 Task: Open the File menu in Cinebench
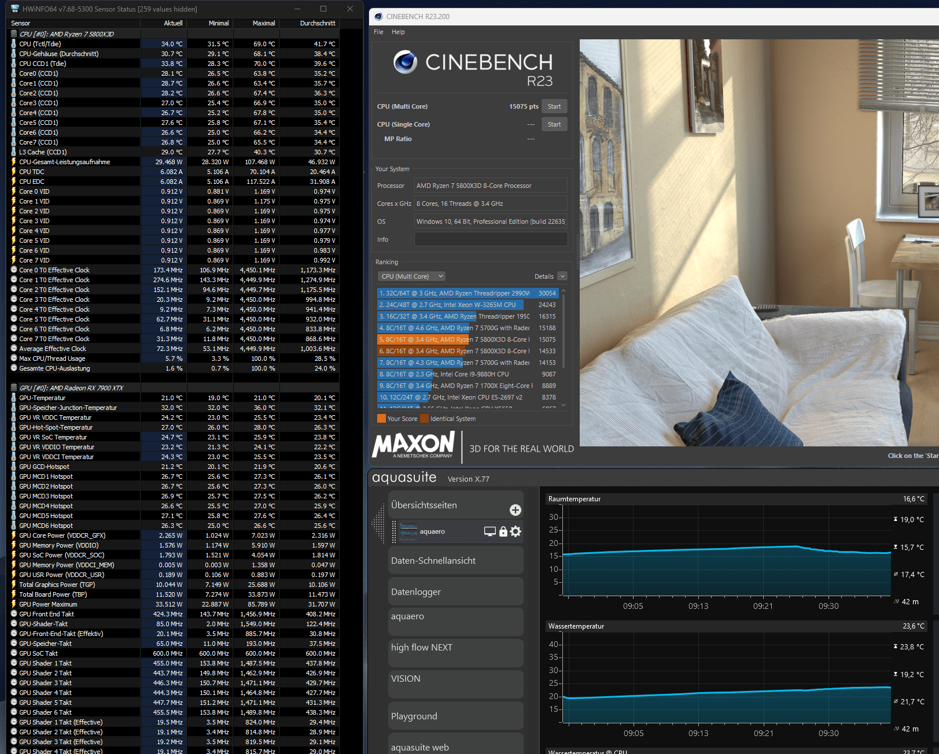click(378, 32)
